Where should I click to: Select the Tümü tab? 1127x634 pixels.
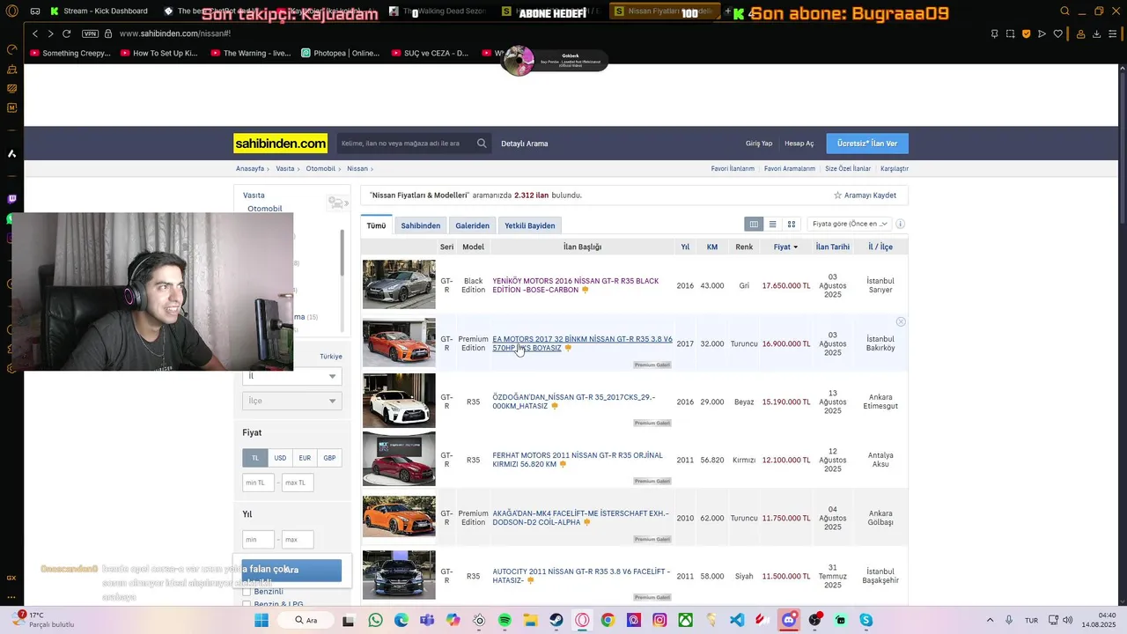(376, 225)
